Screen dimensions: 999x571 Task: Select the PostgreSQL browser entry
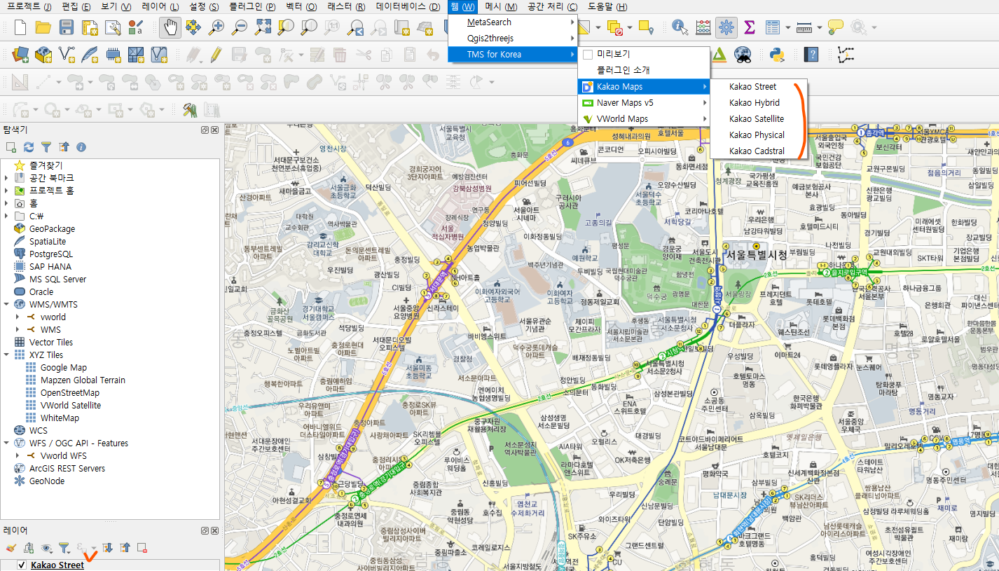click(x=50, y=254)
